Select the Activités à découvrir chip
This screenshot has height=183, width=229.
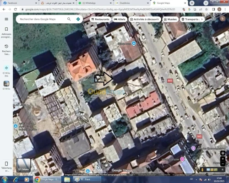point(145,19)
